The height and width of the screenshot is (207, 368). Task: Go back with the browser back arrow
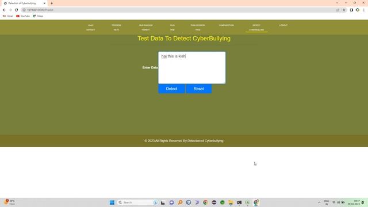point(4,10)
